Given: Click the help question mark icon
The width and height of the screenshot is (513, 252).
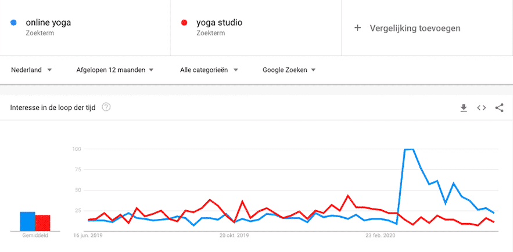Looking at the screenshot, I should point(106,107).
